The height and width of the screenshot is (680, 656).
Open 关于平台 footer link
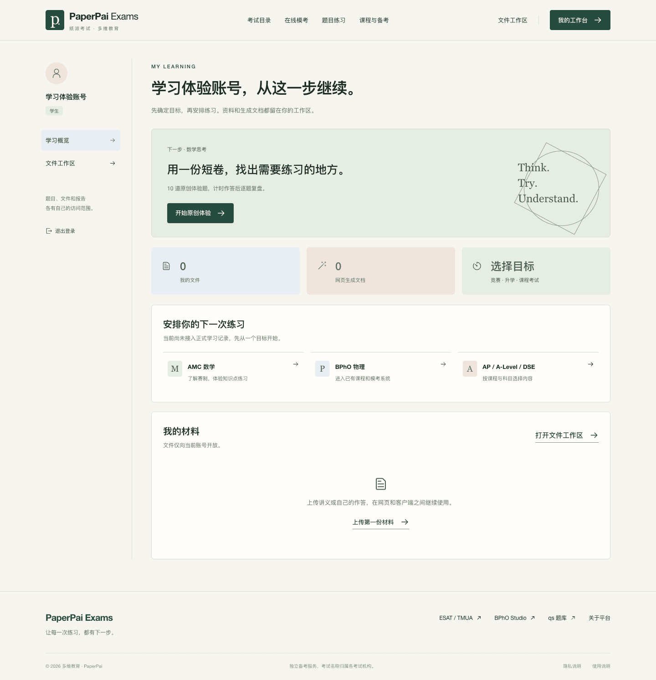(600, 618)
